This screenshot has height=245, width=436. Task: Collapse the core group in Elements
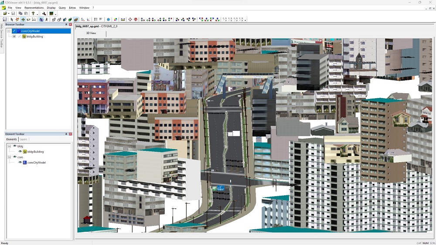coord(9,157)
